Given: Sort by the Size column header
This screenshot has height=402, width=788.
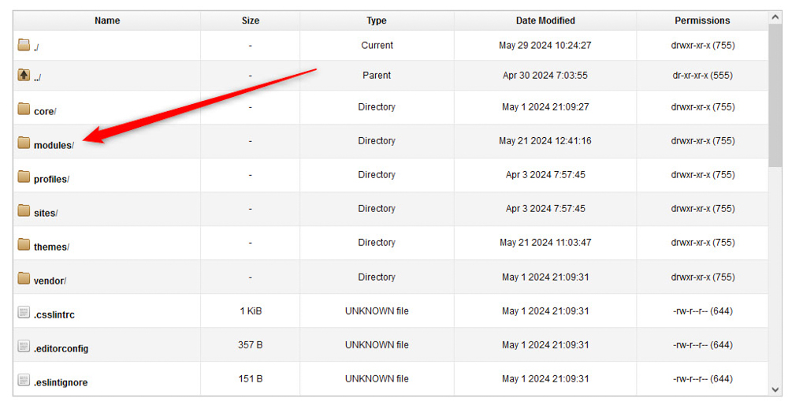Looking at the screenshot, I should [x=251, y=20].
